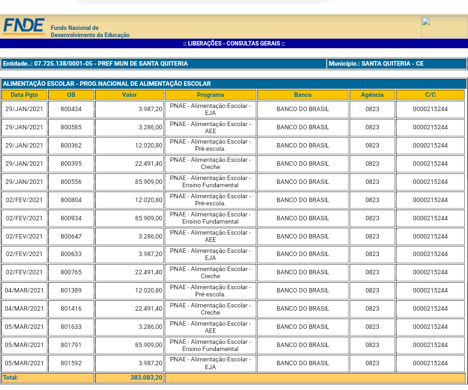Click value 3.286,00 in OB 800585 row
The image size is (468, 390).
coord(150,127)
